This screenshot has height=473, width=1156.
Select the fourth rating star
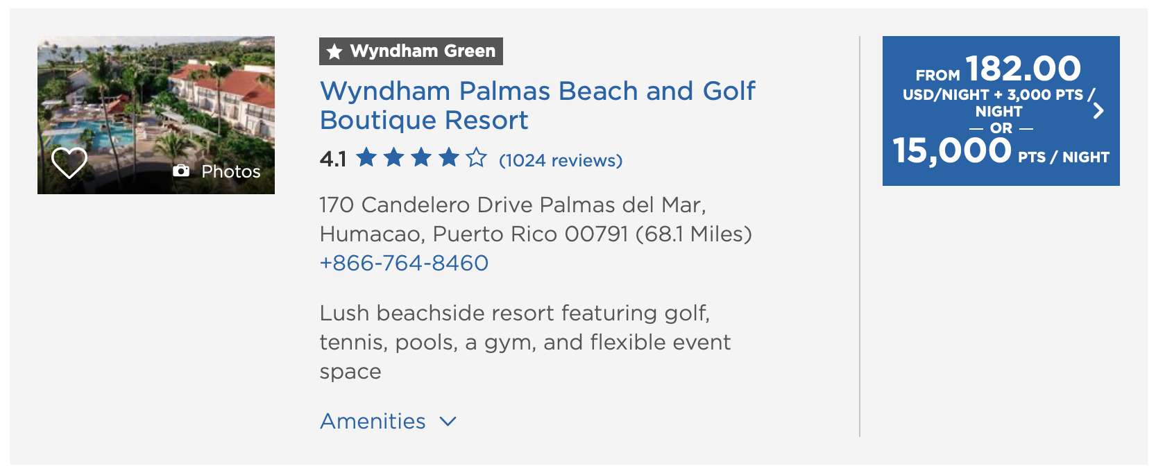(449, 158)
